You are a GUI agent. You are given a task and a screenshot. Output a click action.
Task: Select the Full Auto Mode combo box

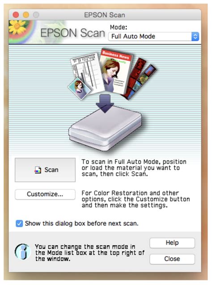(153, 37)
